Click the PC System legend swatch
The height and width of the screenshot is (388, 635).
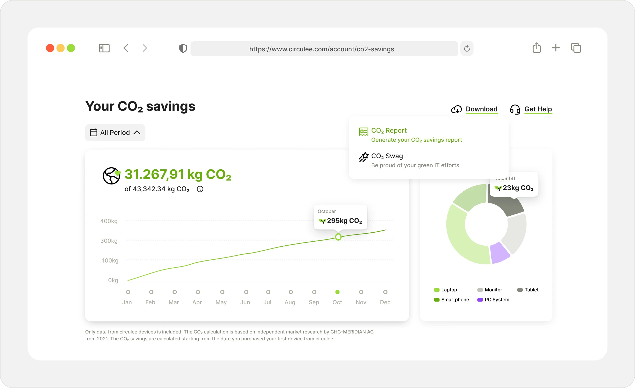click(480, 300)
